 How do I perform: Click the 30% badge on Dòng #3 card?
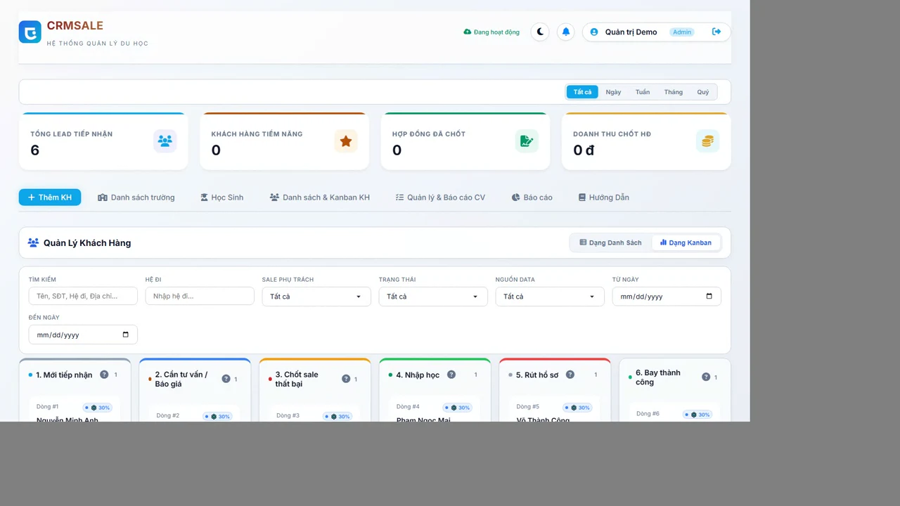click(x=337, y=416)
